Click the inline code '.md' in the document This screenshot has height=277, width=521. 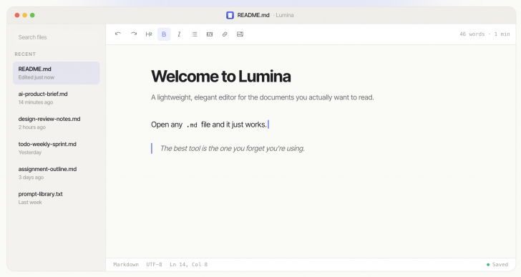[x=192, y=125]
